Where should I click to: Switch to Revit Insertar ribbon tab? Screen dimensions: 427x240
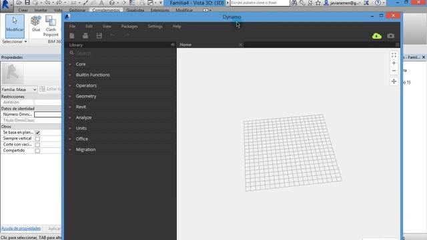[x=41, y=10]
